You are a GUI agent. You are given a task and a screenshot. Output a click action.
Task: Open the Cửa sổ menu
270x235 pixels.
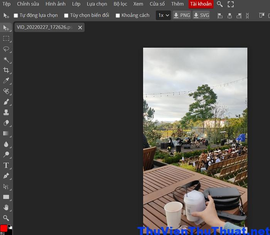click(x=157, y=4)
